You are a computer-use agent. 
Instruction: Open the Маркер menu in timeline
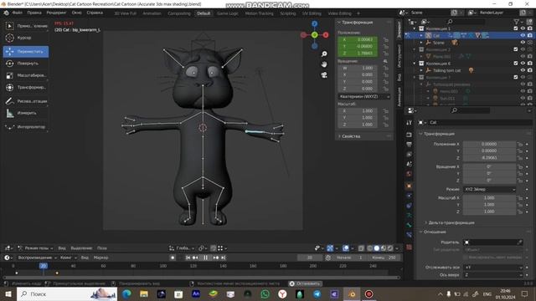[x=100, y=258]
